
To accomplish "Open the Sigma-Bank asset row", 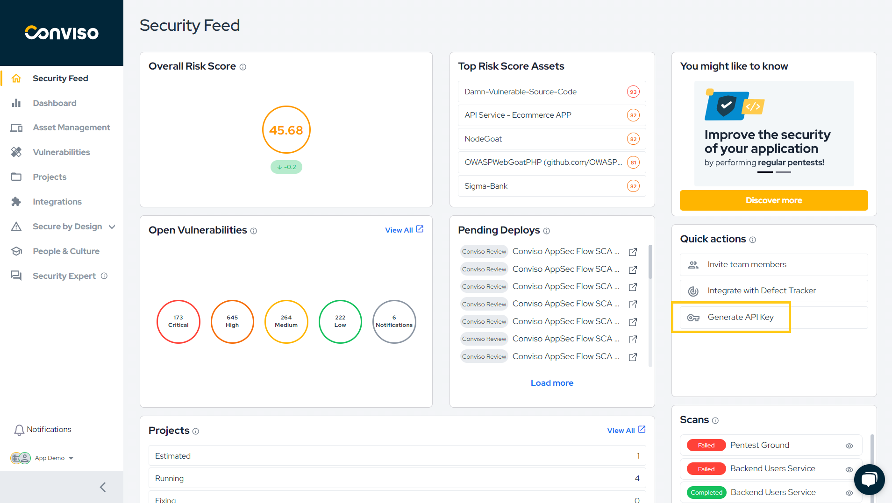I will pyautogui.click(x=552, y=186).
